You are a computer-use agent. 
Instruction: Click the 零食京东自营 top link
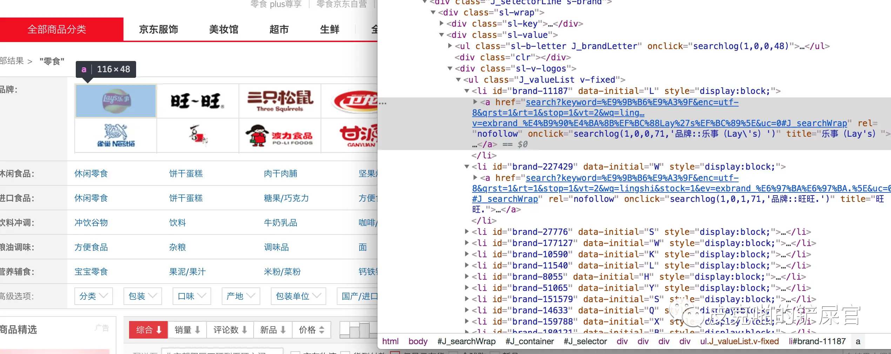pyautogui.click(x=342, y=4)
